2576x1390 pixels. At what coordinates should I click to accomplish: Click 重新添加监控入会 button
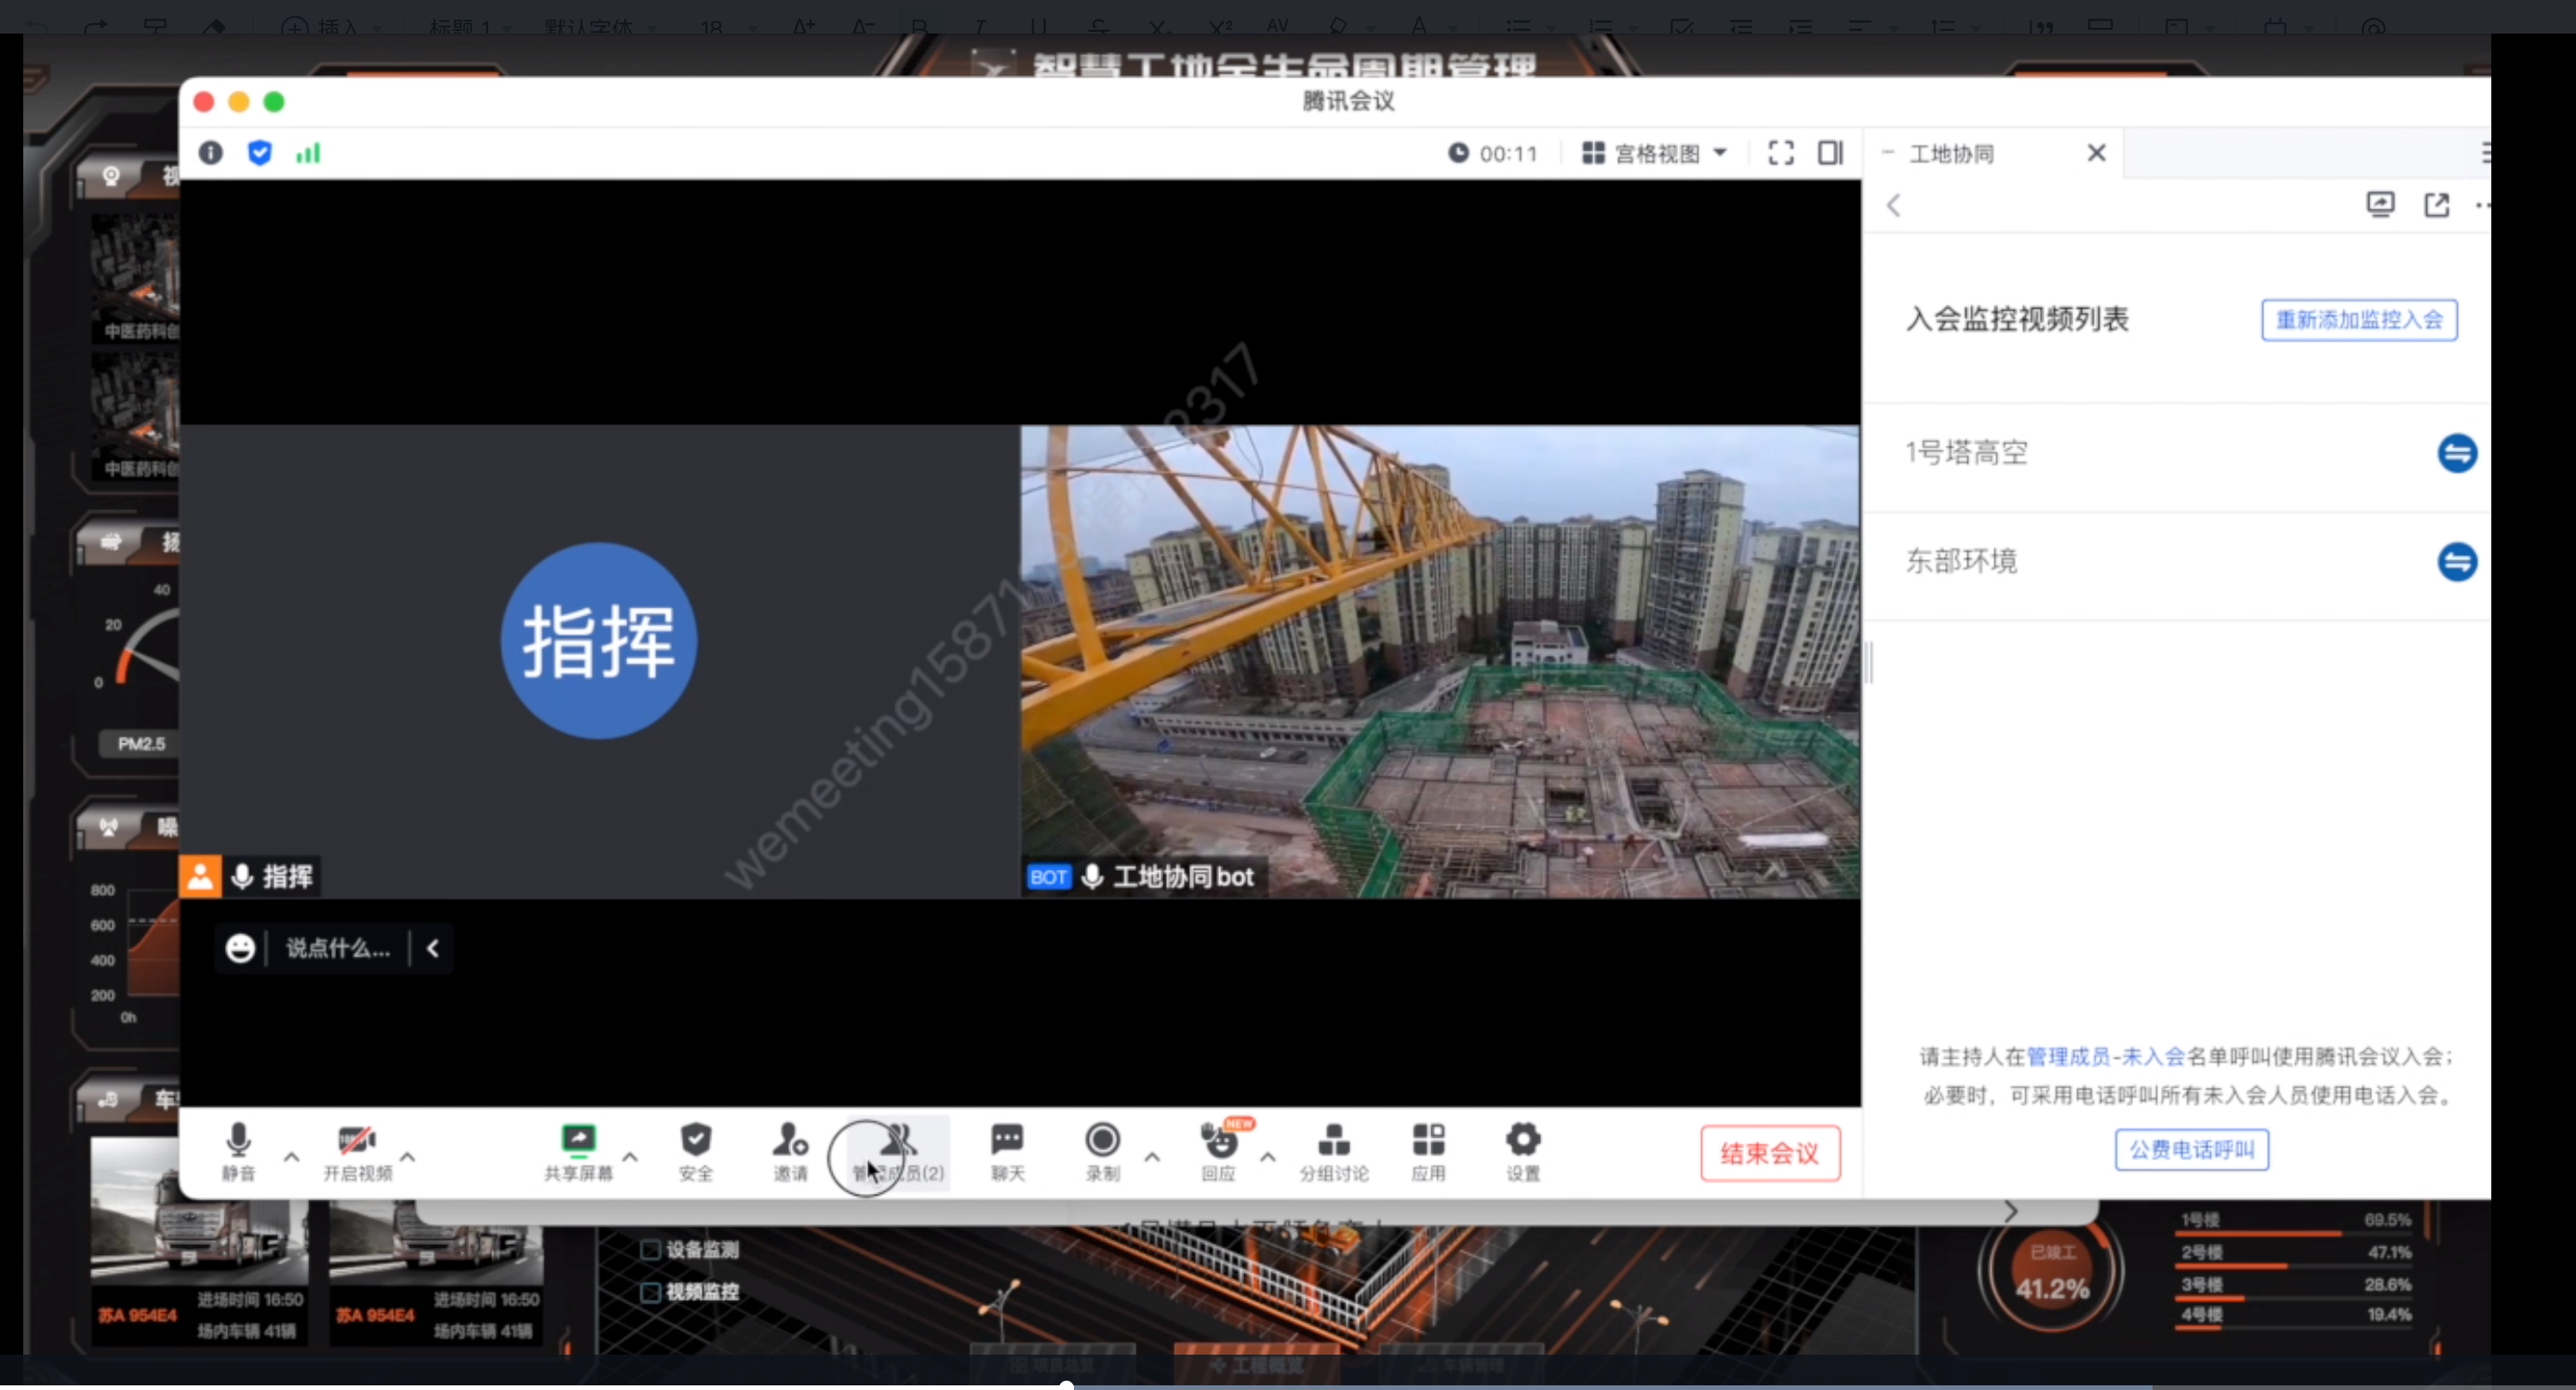click(x=2358, y=320)
